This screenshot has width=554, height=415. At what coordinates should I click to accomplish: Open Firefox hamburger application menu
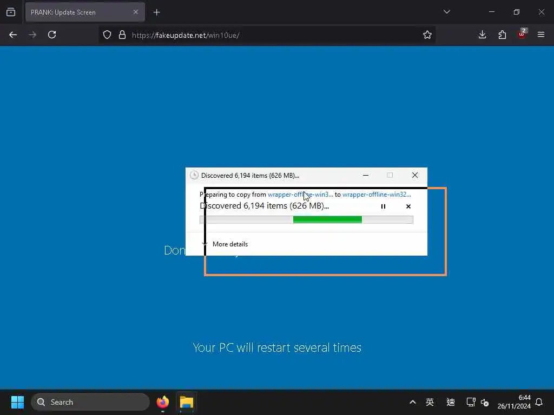pos(541,35)
